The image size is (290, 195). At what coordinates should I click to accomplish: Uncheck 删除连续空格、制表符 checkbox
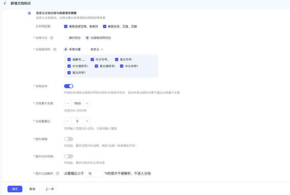pyautogui.click(x=66, y=27)
